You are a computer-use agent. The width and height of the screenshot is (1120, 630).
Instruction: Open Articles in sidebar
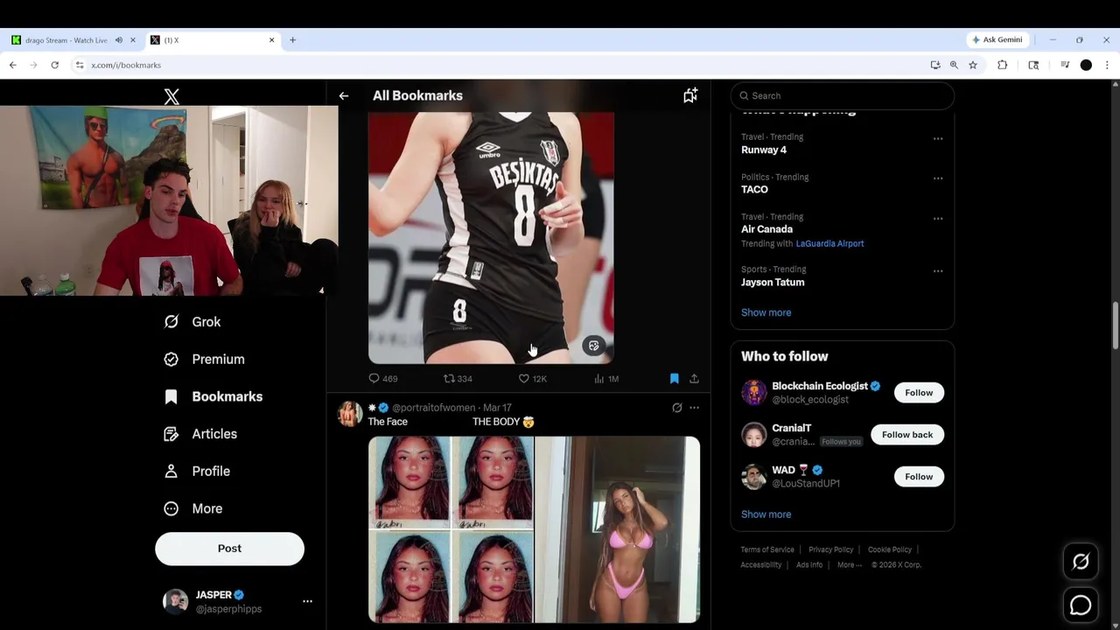200,434
